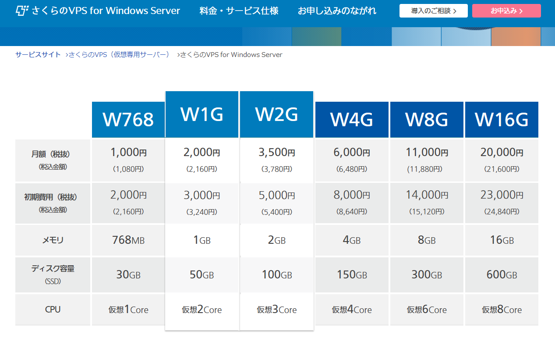The height and width of the screenshot is (342, 555).
Task: Click the 8,000円 initial fee
Action: tap(352, 196)
